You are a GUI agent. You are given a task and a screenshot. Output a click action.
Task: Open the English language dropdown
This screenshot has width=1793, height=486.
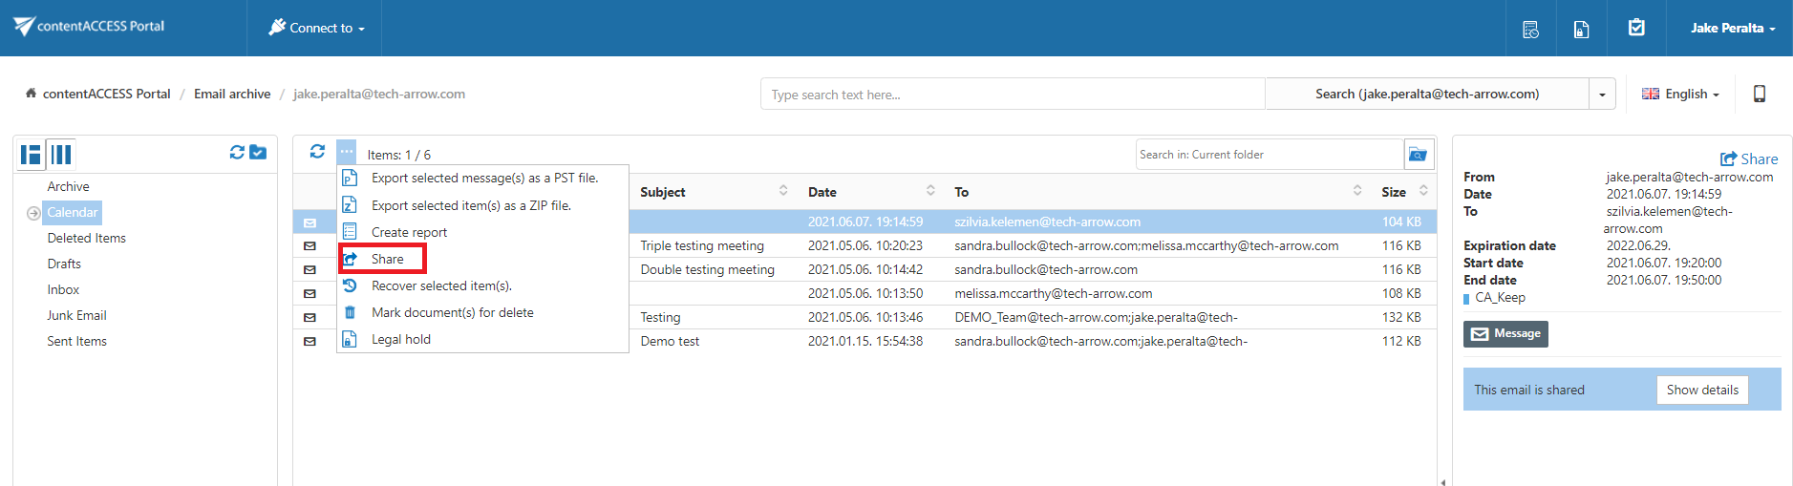pos(1680,94)
